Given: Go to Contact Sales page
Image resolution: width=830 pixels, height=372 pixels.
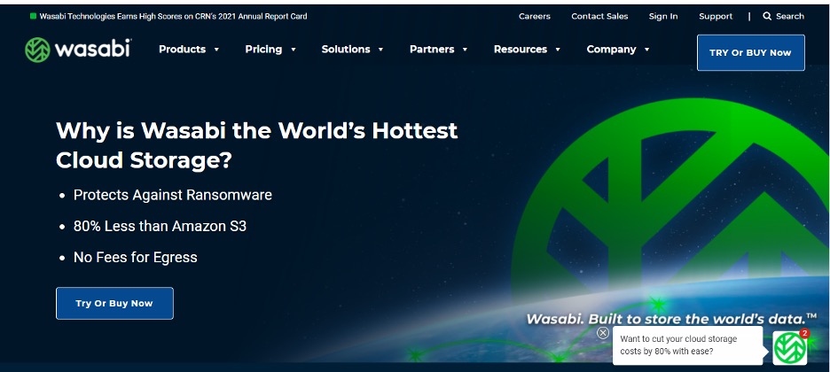Looking at the screenshot, I should tap(599, 16).
